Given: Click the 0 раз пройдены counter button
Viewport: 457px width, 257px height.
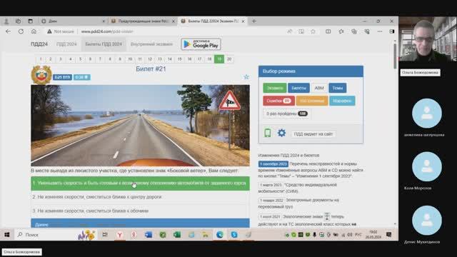Looking at the screenshot, I should [x=286, y=114].
